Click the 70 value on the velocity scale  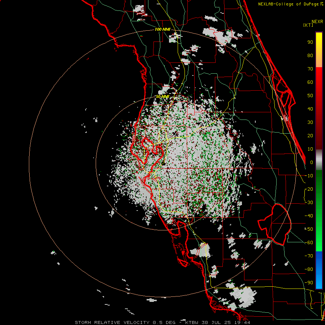pos(310,69)
